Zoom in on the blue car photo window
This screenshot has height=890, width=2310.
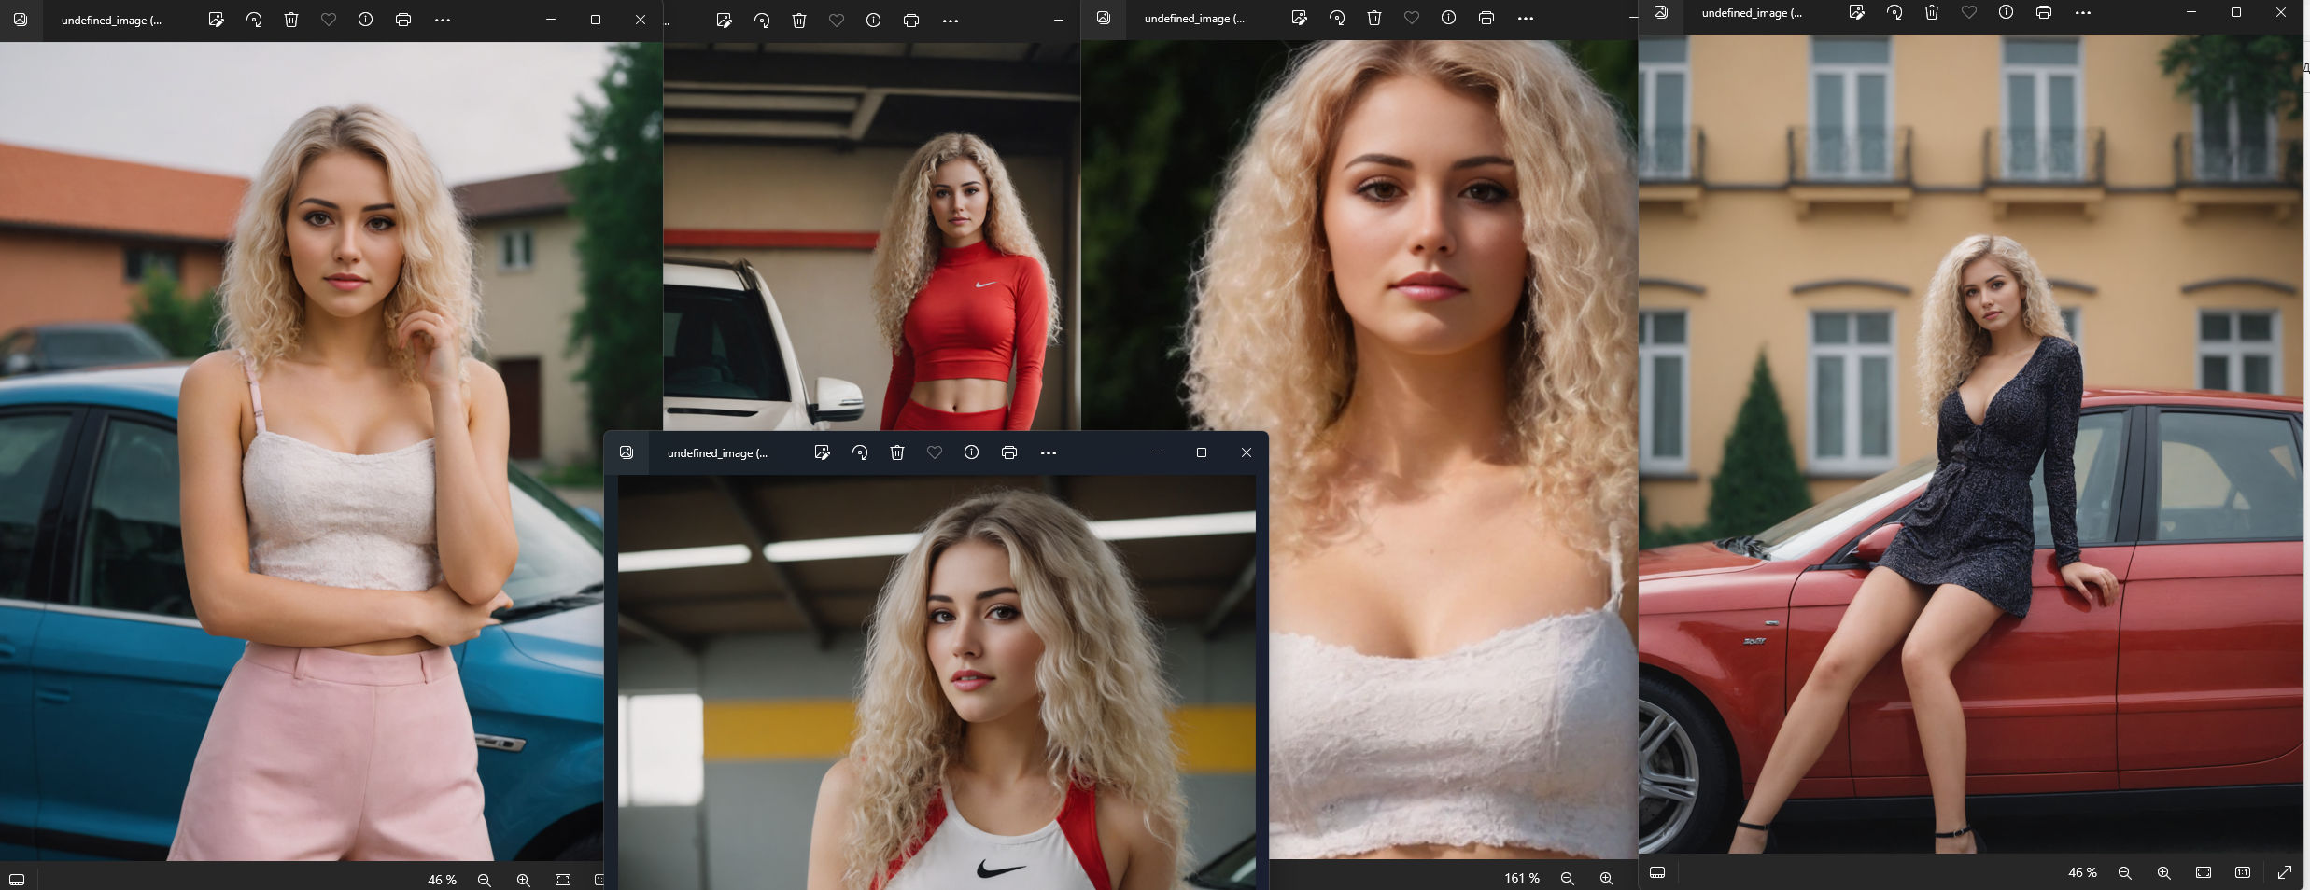pyautogui.click(x=523, y=880)
